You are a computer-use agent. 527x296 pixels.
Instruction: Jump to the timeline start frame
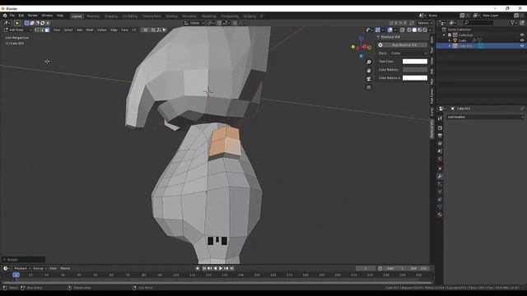pos(204,268)
